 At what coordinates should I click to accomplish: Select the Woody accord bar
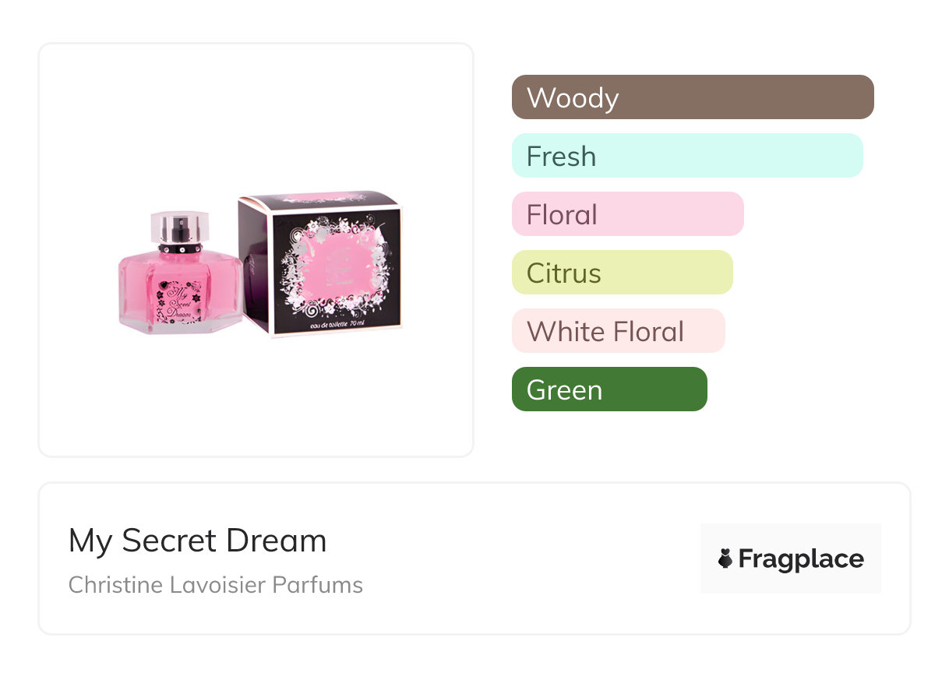tap(692, 97)
